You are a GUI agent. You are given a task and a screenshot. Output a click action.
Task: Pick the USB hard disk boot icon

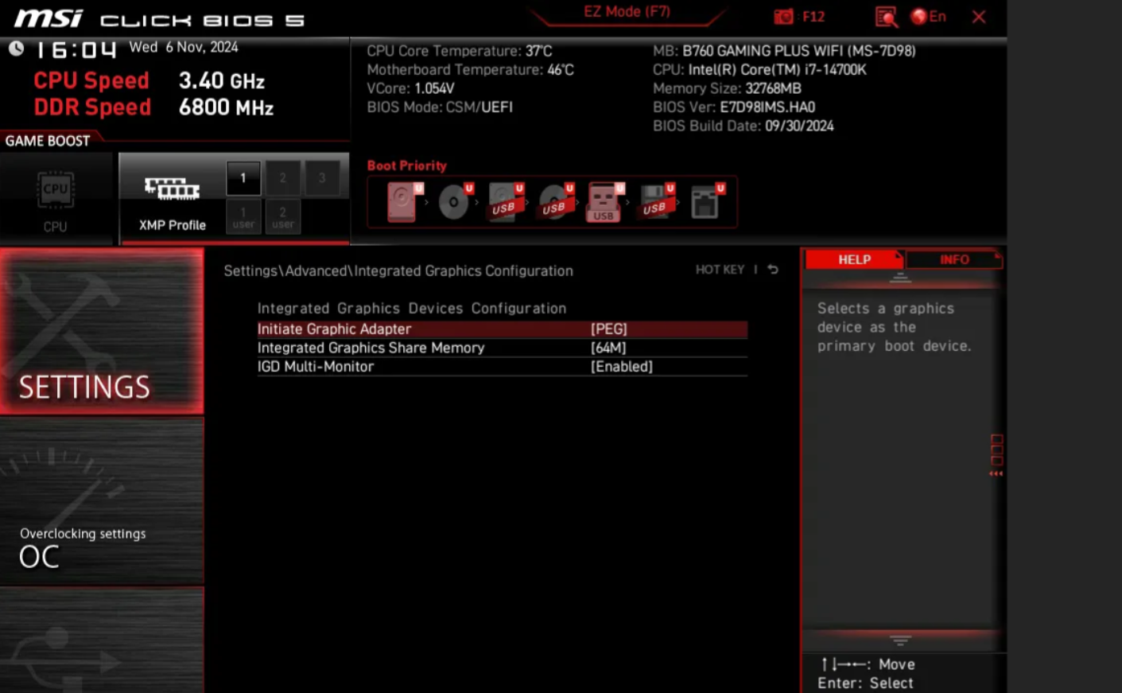coord(505,201)
